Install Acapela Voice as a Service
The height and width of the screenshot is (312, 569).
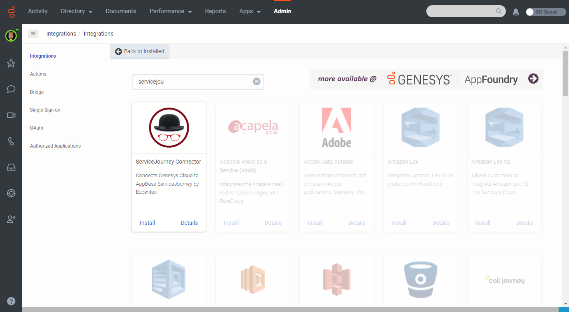[231, 223]
